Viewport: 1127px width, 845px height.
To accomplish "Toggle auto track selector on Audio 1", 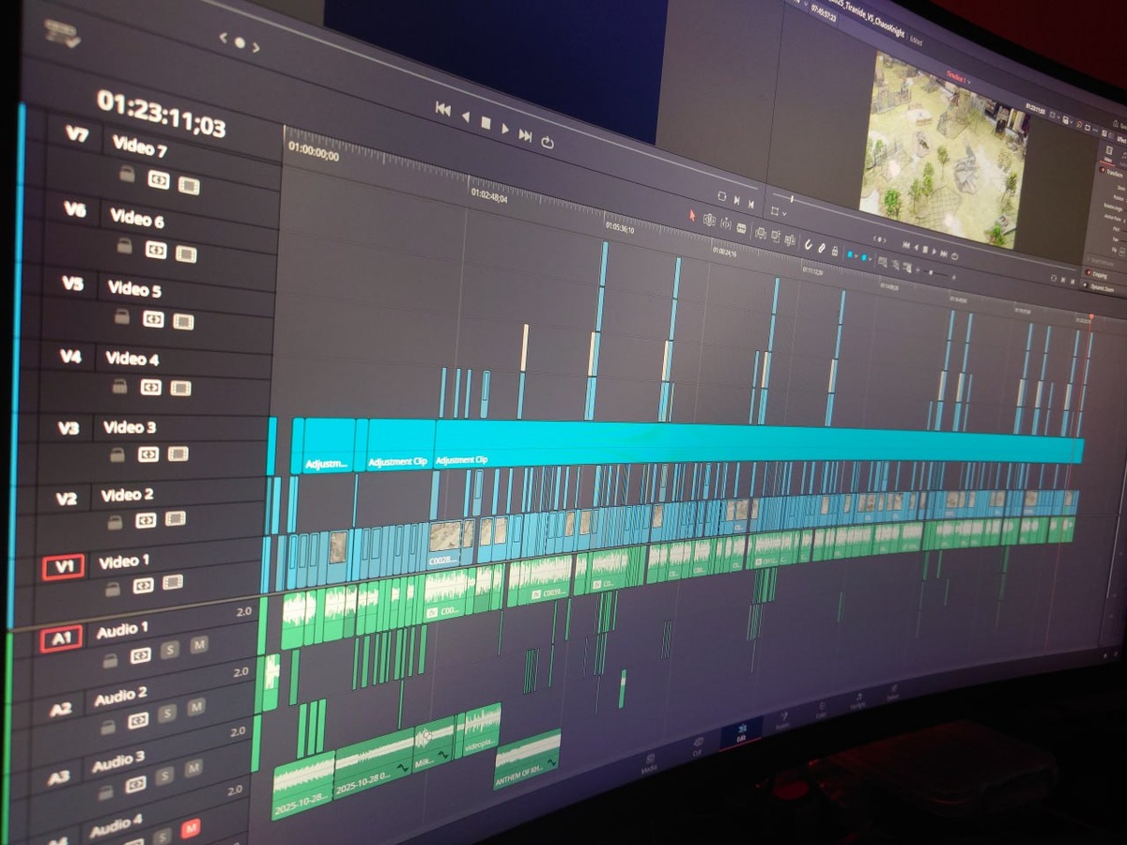I will 140,655.
